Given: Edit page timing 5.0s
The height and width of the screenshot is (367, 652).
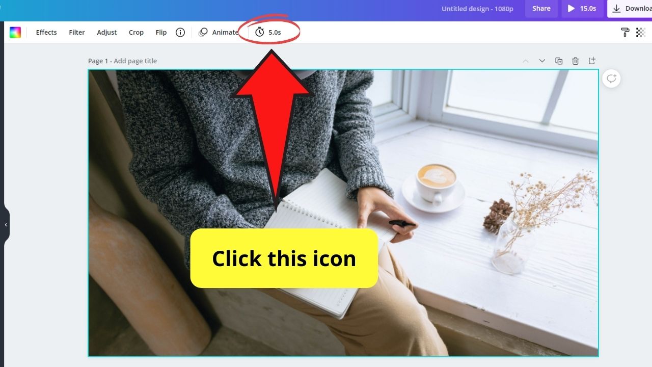Looking at the screenshot, I should pyautogui.click(x=268, y=32).
